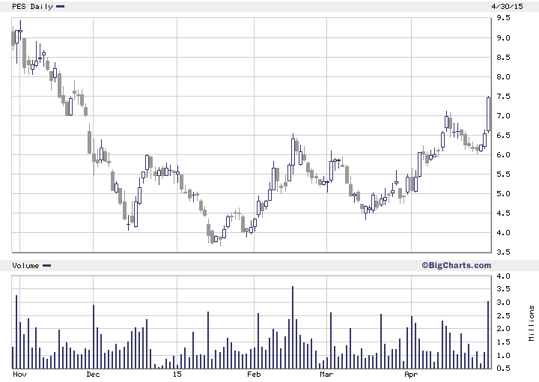Click the PES Daily legend color marker
539x382 pixels.
tap(60, 7)
